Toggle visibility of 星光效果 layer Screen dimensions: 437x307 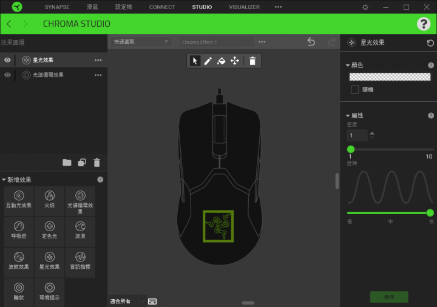pyautogui.click(x=7, y=60)
